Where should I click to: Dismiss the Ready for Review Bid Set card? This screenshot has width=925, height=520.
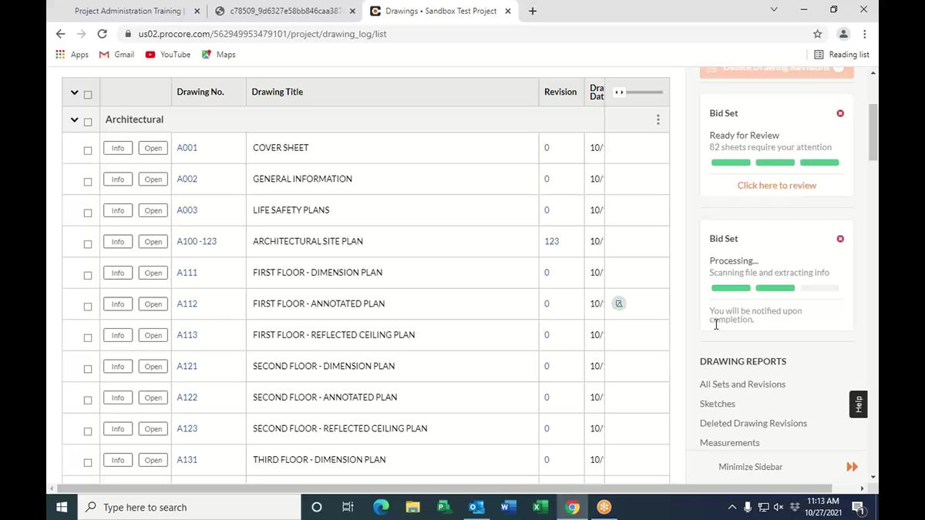tap(840, 113)
